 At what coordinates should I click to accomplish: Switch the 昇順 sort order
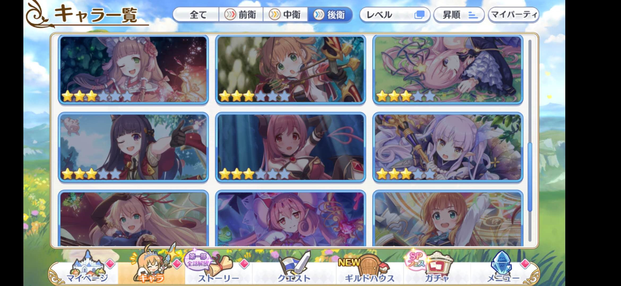tap(459, 15)
